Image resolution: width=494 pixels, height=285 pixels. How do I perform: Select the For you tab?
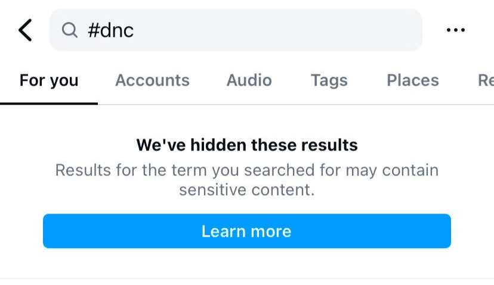[49, 80]
